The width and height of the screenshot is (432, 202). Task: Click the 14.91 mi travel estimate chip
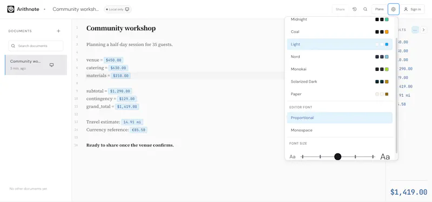(x=132, y=122)
